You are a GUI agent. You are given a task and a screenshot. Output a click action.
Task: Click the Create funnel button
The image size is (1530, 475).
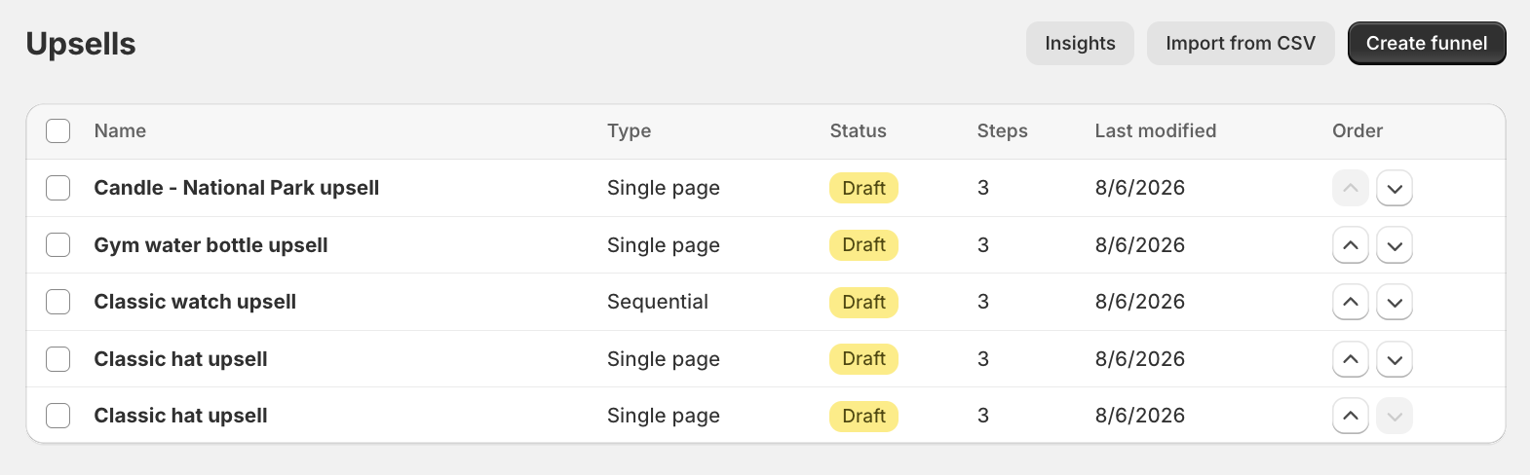[x=1427, y=44]
